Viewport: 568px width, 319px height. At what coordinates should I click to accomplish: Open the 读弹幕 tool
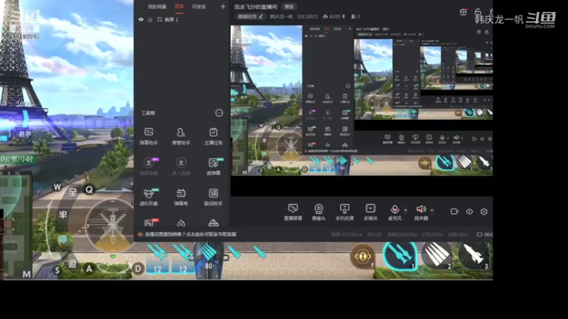pos(213,167)
